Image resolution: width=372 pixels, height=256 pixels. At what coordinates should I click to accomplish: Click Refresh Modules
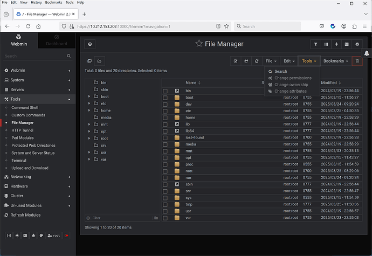click(x=25, y=215)
